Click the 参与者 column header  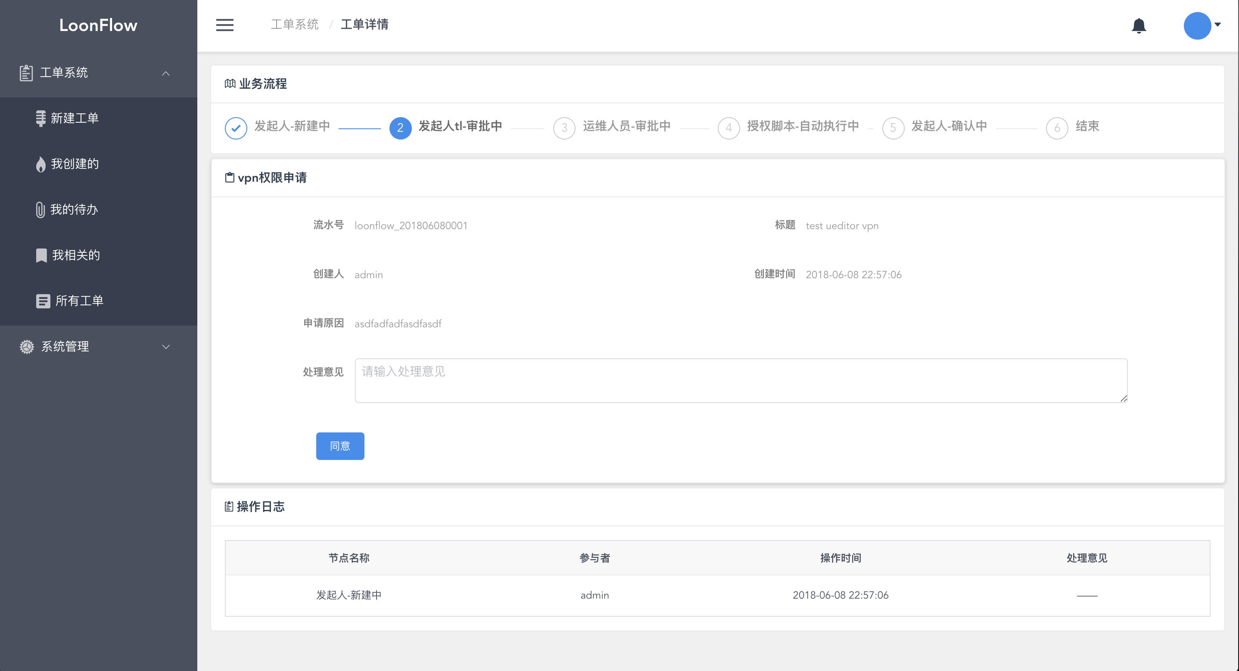595,558
